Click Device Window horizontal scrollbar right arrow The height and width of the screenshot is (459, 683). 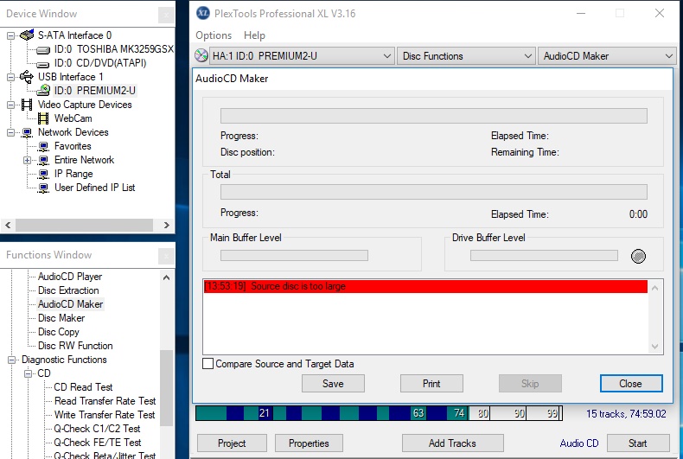[x=166, y=225]
